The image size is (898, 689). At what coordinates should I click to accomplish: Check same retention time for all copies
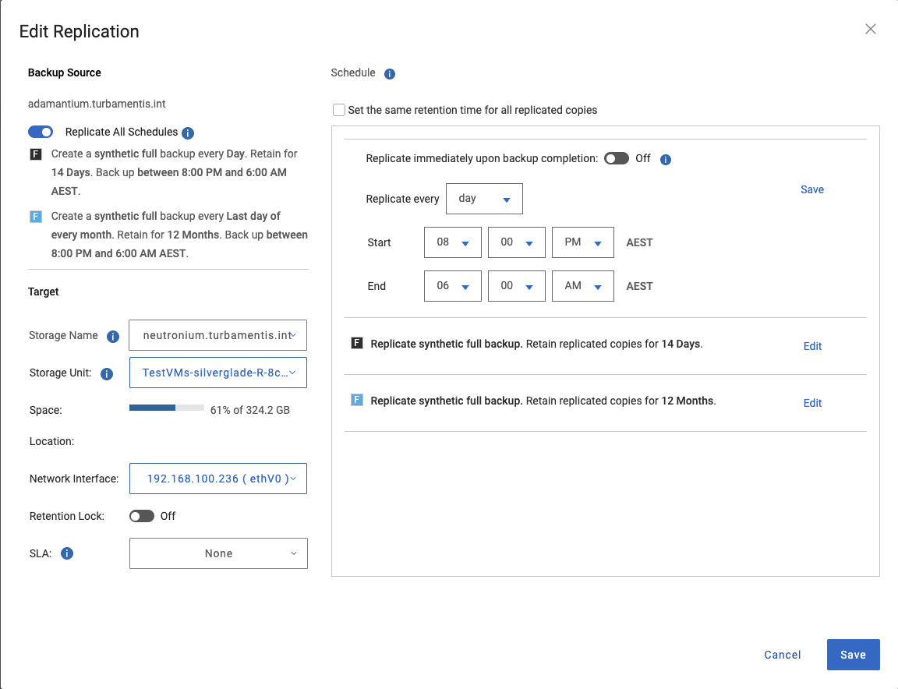click(338, 110)
